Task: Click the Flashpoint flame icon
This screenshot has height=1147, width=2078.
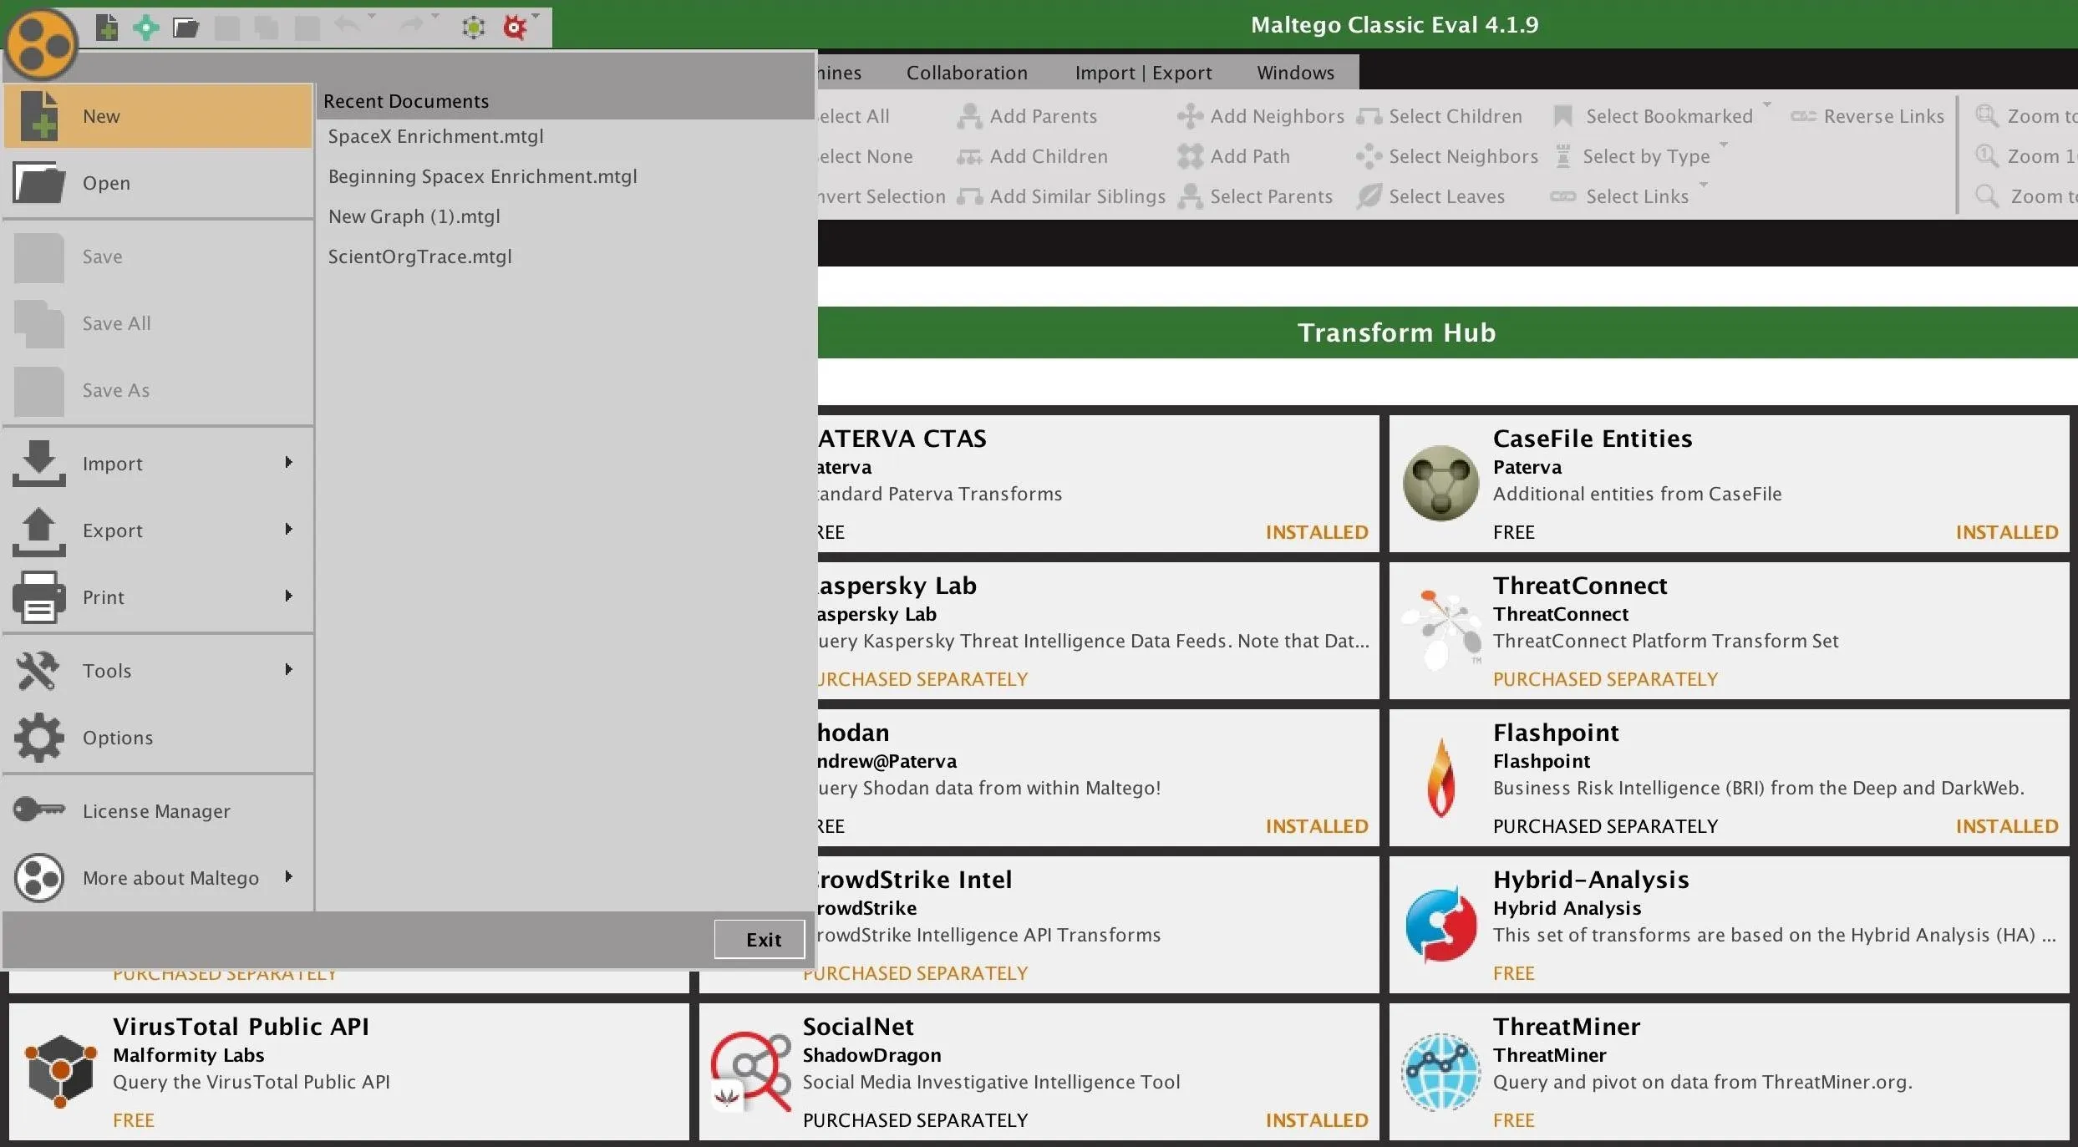Action: 1440,777
